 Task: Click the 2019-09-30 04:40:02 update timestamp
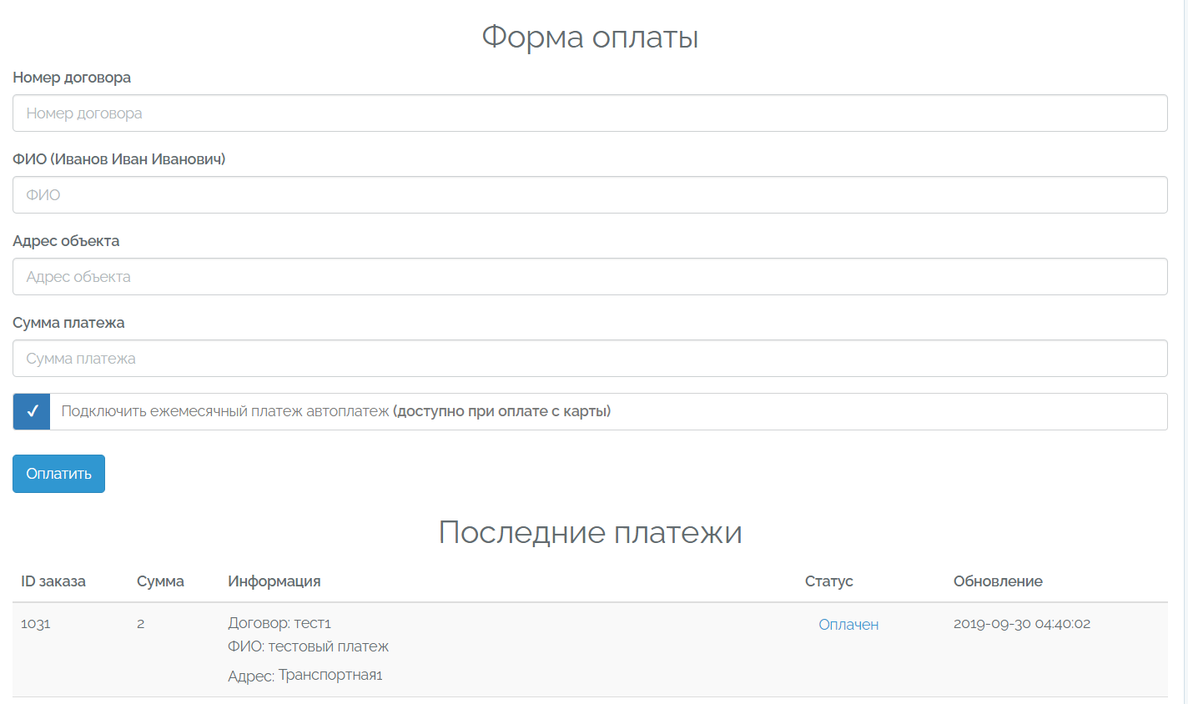(1022, 624)
